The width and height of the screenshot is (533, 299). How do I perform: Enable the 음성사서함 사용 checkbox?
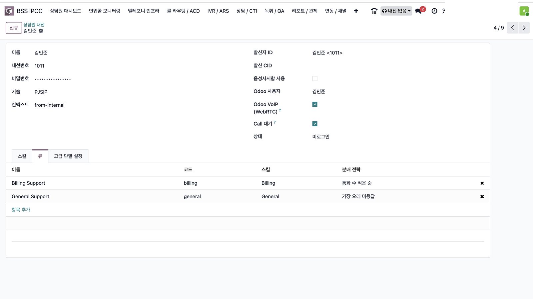click(x=315, y=79)
